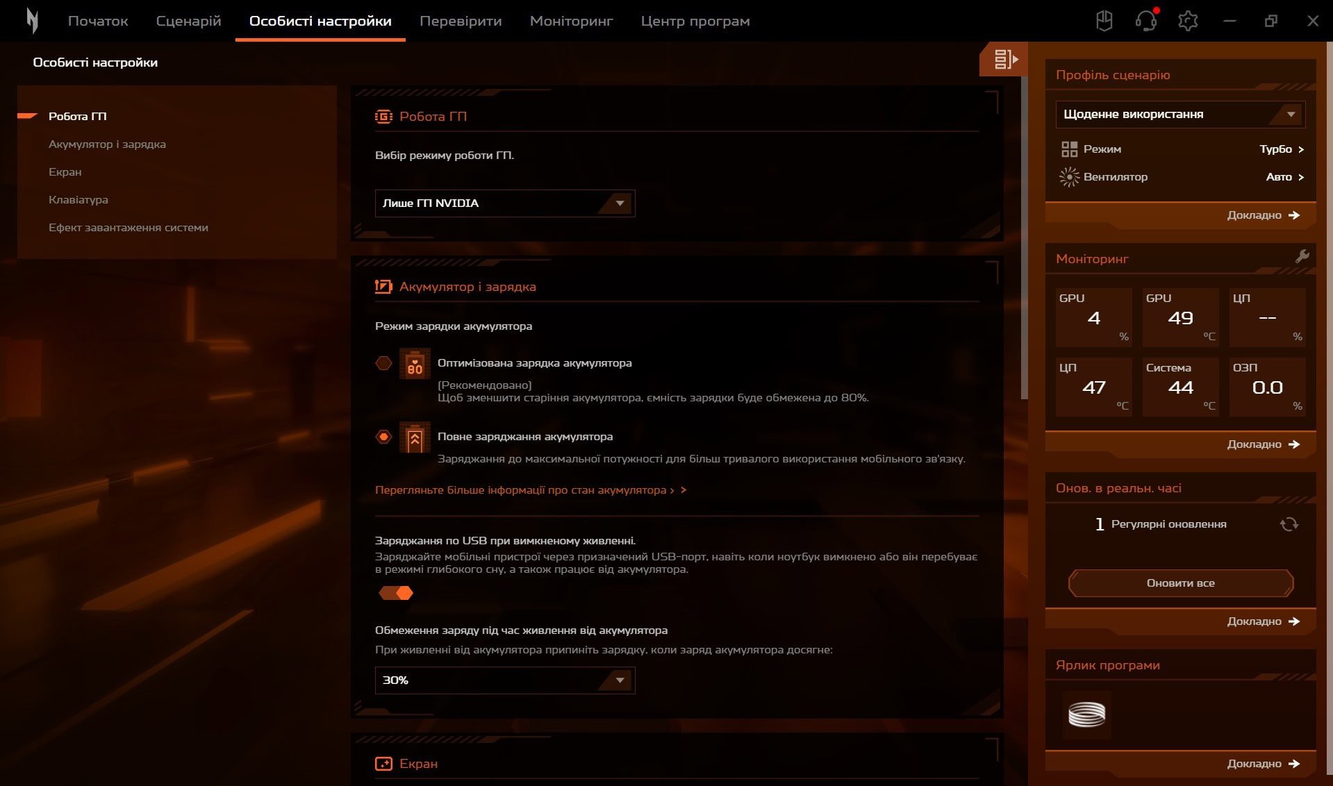The image size is (1333, 786).
Task: Click the GPU usage 4% monitoring tile
Action: pos(1093,317)
